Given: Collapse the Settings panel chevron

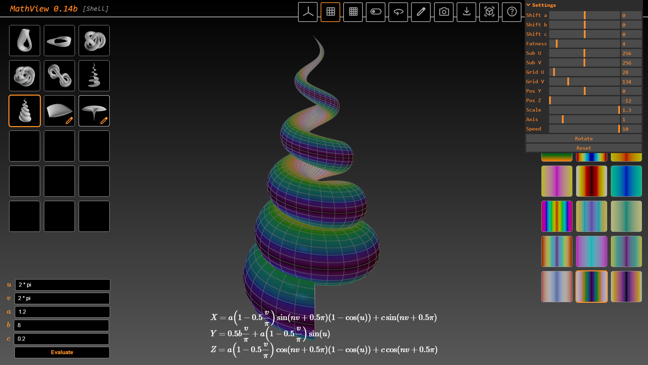Looking at the screenshot, I should pos(529,5).
